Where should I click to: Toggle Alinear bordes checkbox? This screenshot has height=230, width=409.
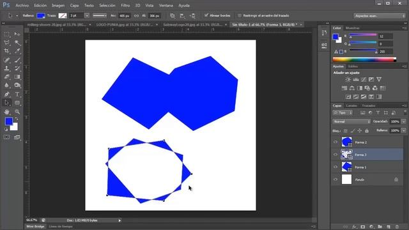pyautogui.click(x=206, y=15)
